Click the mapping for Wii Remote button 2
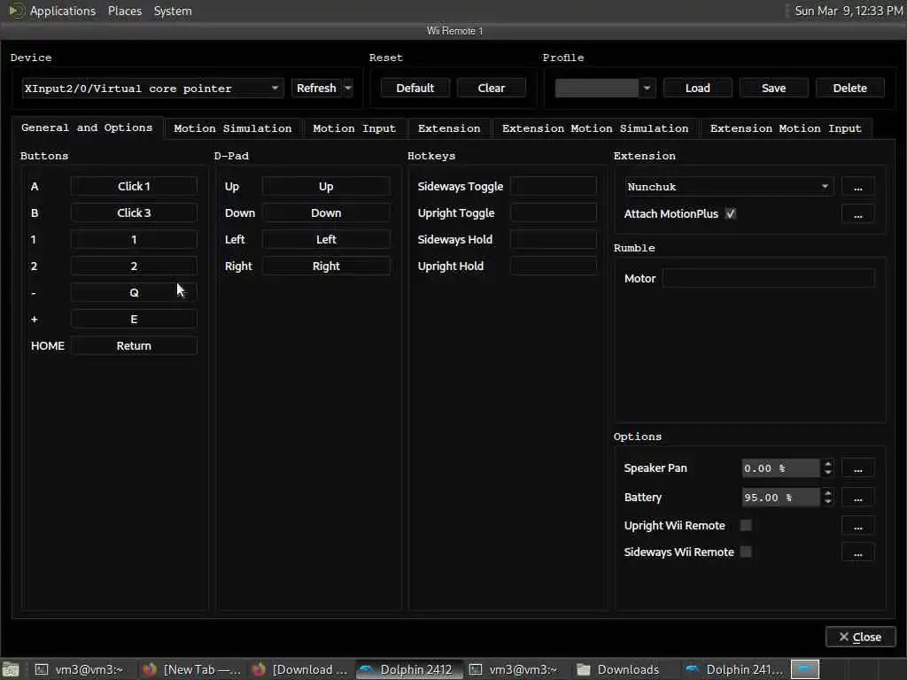Screen dimensions: 907x680 click(134, 266)
